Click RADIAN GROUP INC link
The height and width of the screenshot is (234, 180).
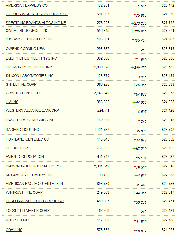22,130
